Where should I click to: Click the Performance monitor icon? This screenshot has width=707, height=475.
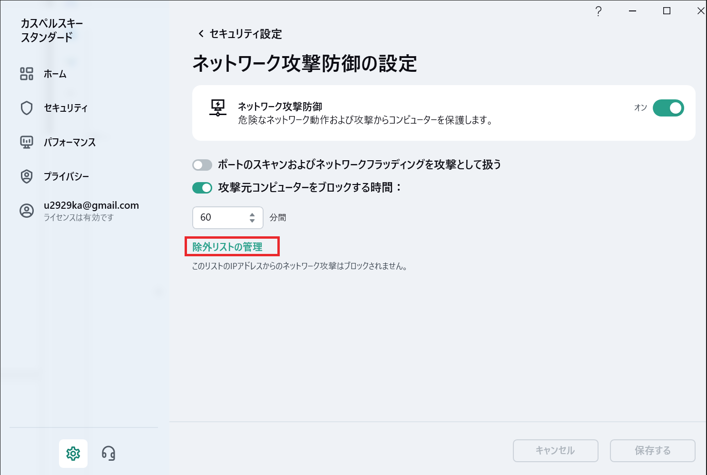(x=27, y=142)
